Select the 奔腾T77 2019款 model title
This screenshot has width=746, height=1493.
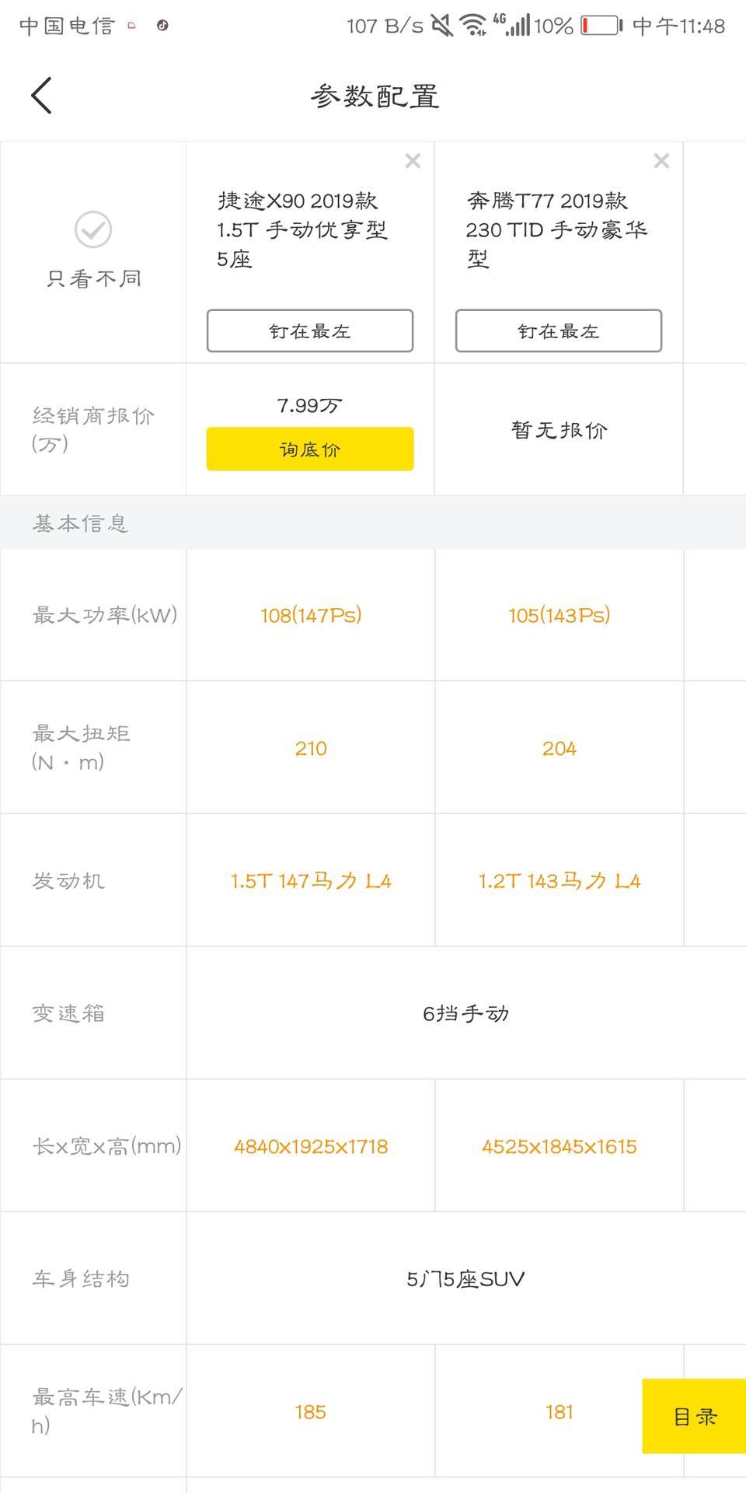coord(556,230)
